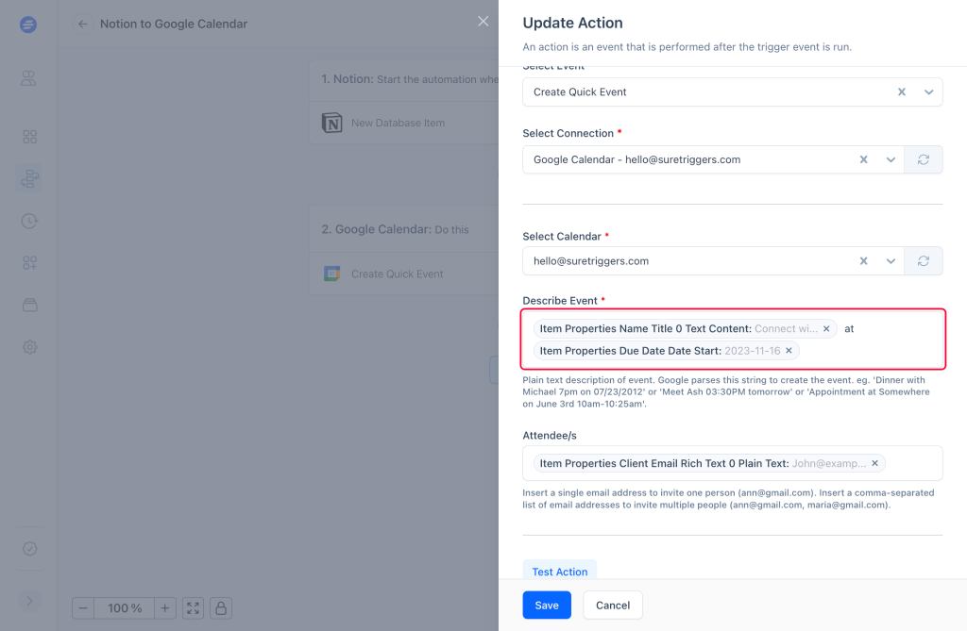
Task: Open the workflows icon in sidebar
Action: pos(29,177)
